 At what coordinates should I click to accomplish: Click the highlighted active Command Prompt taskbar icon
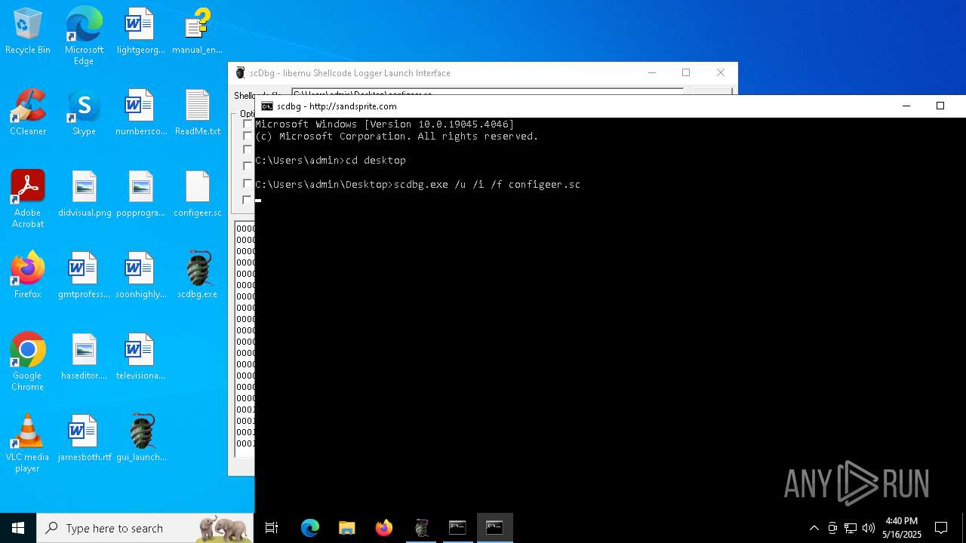(x=494, y=528)
